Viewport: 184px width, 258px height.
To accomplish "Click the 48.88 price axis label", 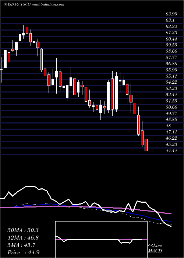I will (x=171, y=119).
